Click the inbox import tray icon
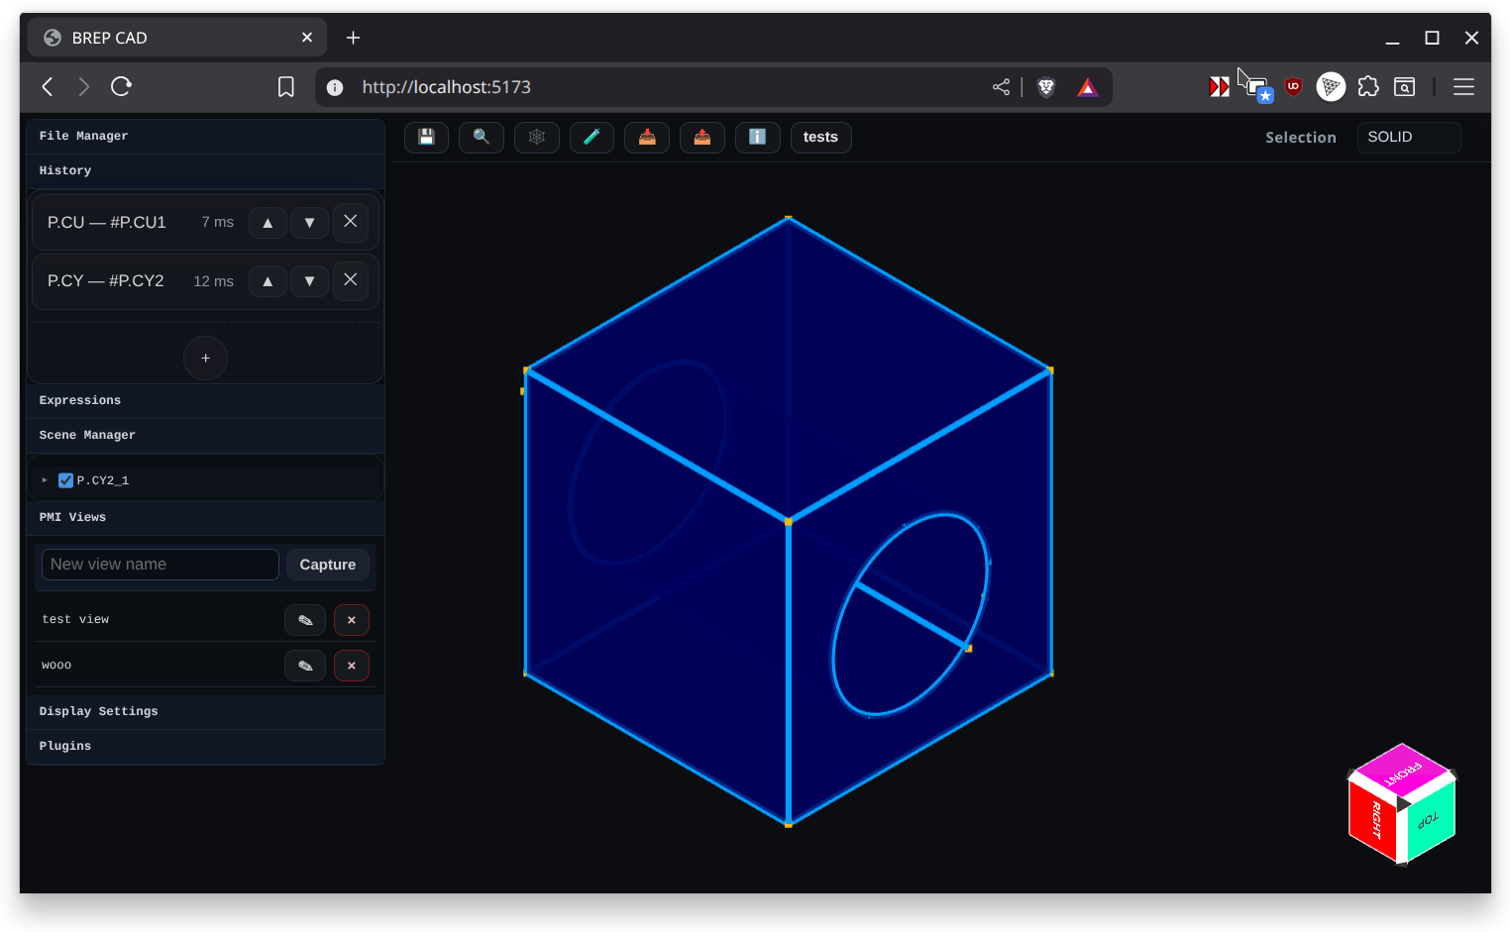 (647, 137)
